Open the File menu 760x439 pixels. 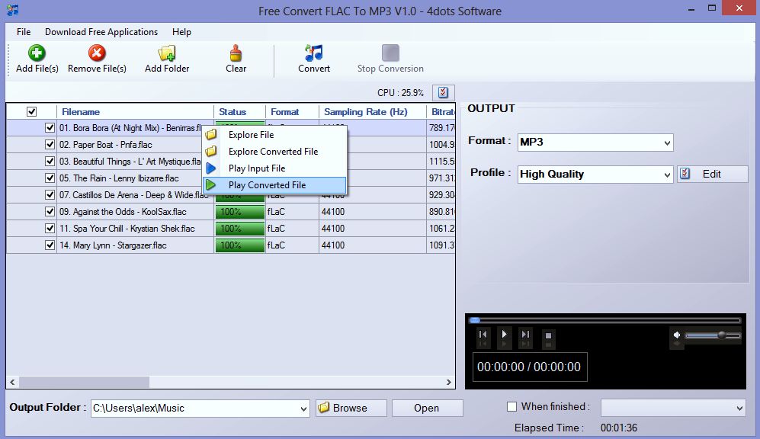pyautogui.click(x=24, y=32)
